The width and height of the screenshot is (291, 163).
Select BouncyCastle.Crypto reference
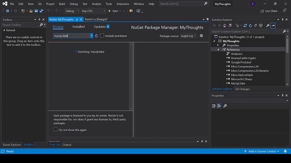[x=243, y=58]
